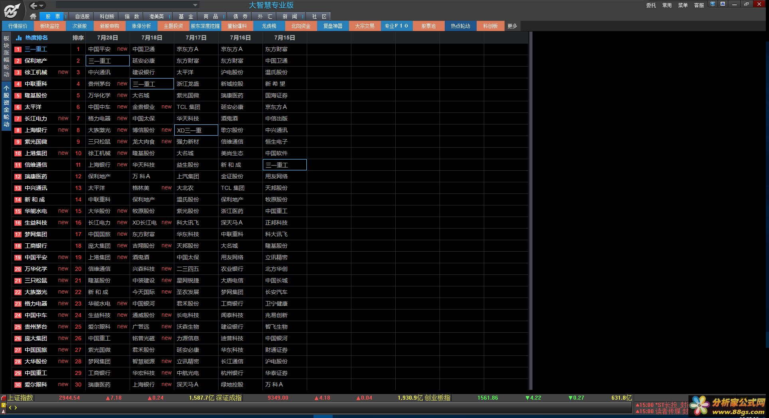Open 新股申购 sub-tab
The width and height of the screenshot is (769, 418).
[x=109, y=26]
